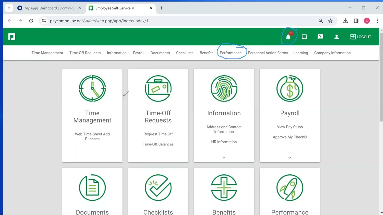Open Personnel Action Forms menu
The width and height of the screenshot is (383, 215).
[268, 53]
